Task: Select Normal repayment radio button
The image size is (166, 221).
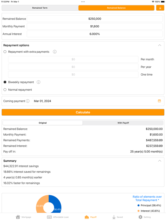Action: coord(5,90)
